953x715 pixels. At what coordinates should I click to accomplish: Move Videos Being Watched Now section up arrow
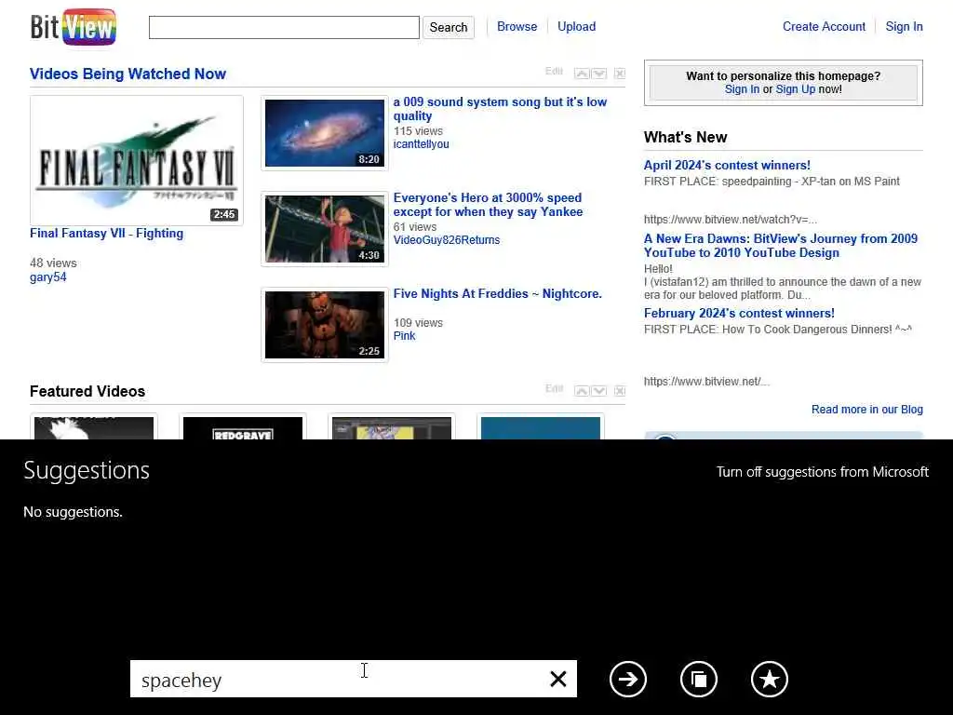pyautogui.click(x=582, y=74)
